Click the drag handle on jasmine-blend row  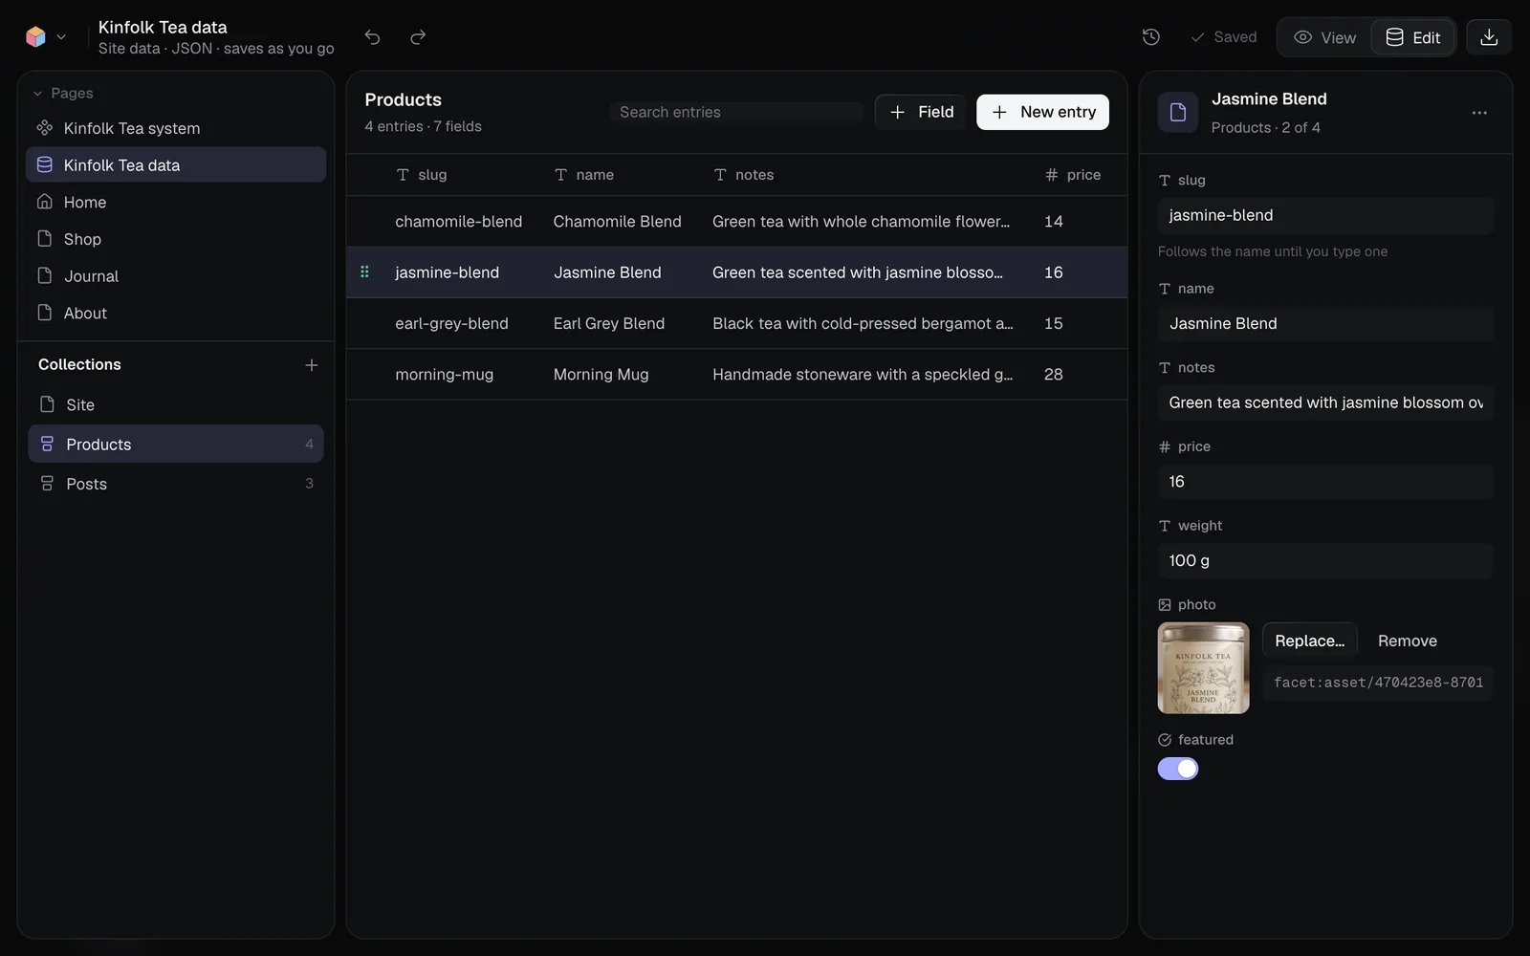[x=364, y=272]
